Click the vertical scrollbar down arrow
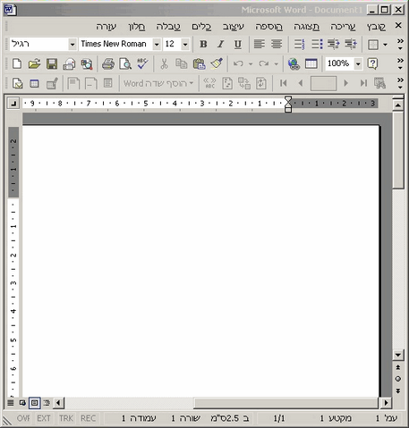Viewport: 409px width, 428px height. pos(398,355)
